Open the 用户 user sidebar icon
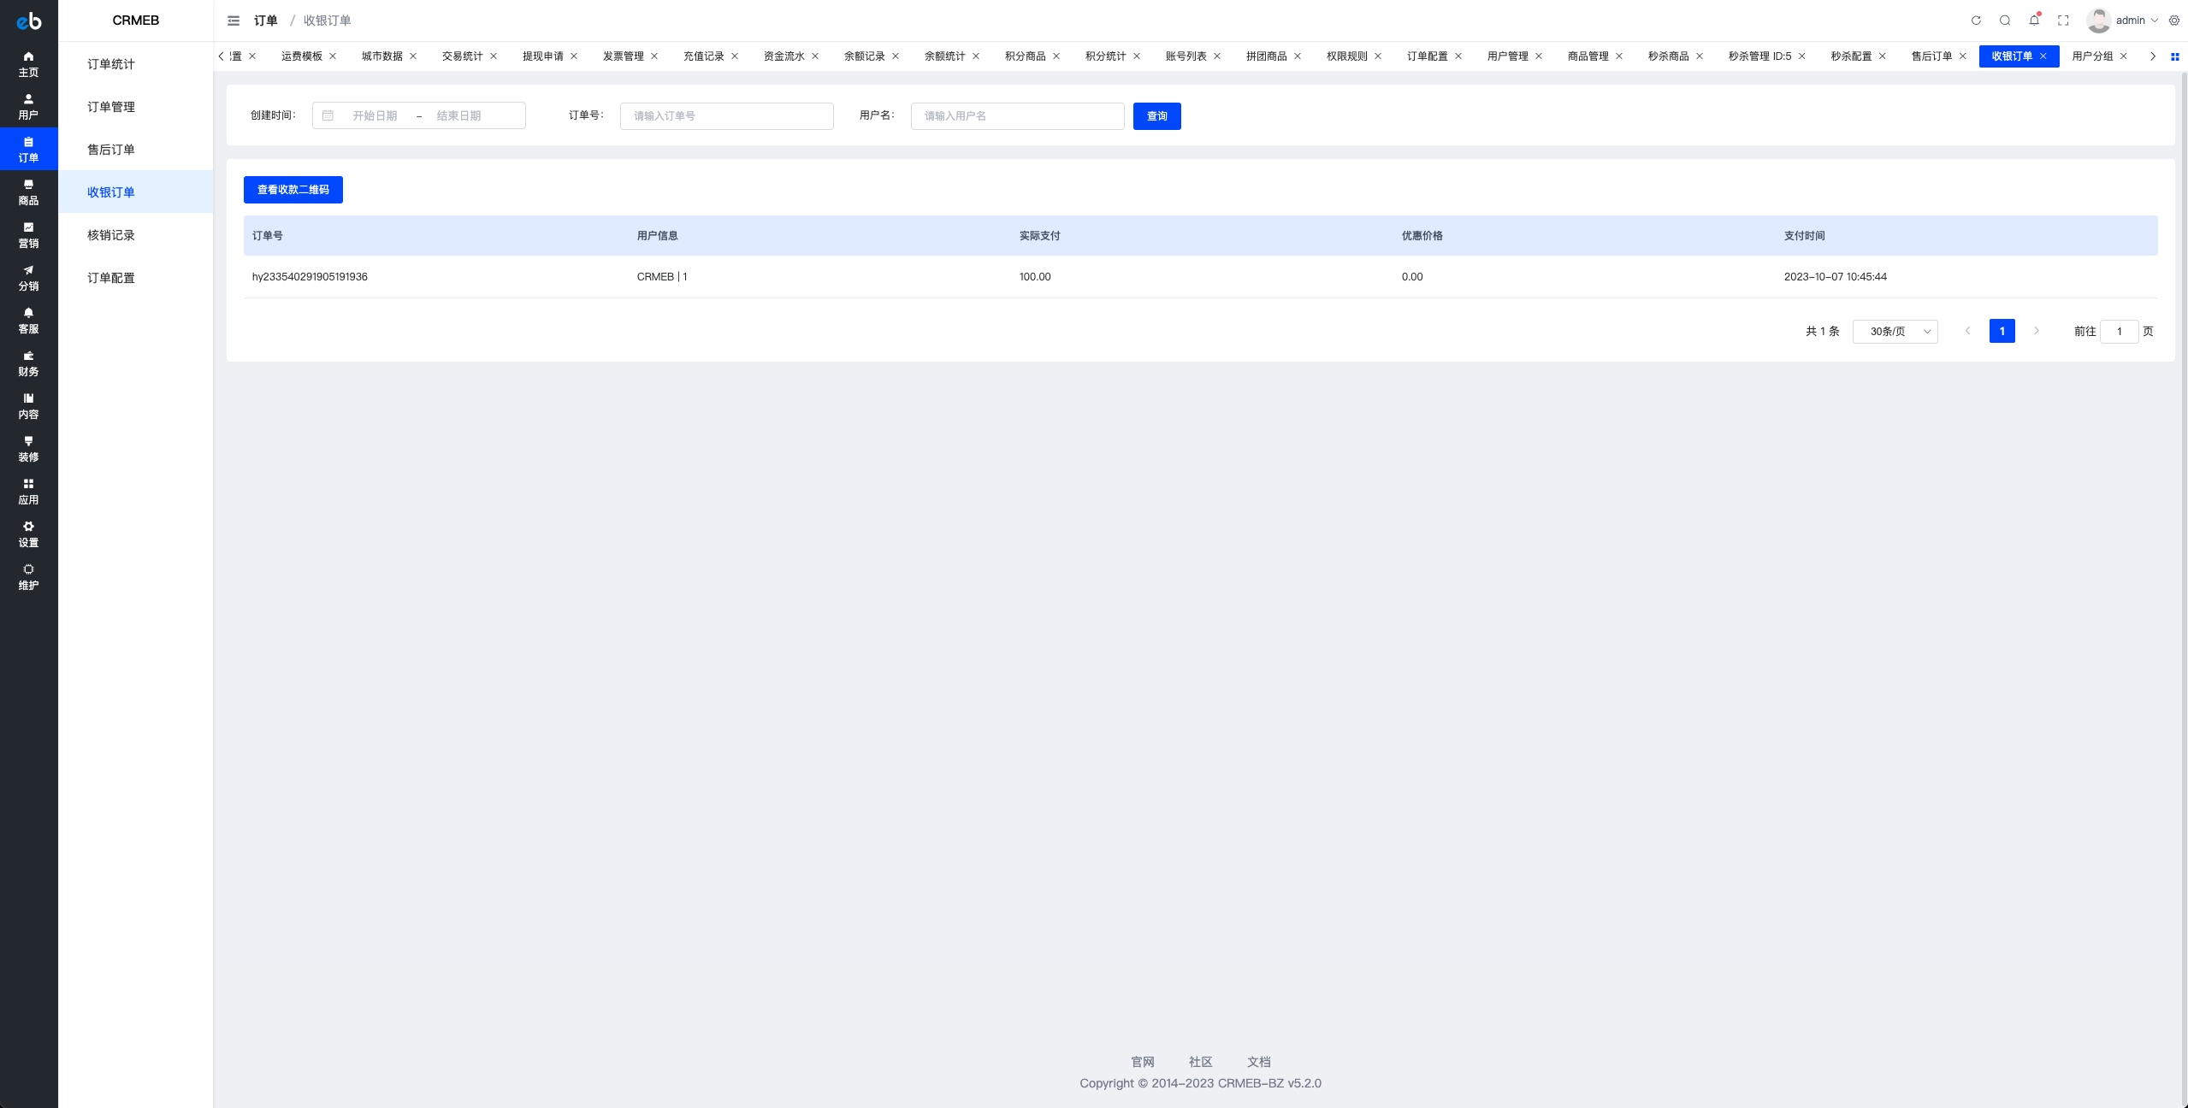2188x1108 pixels. pyautogui.click(x=28, y=107)
